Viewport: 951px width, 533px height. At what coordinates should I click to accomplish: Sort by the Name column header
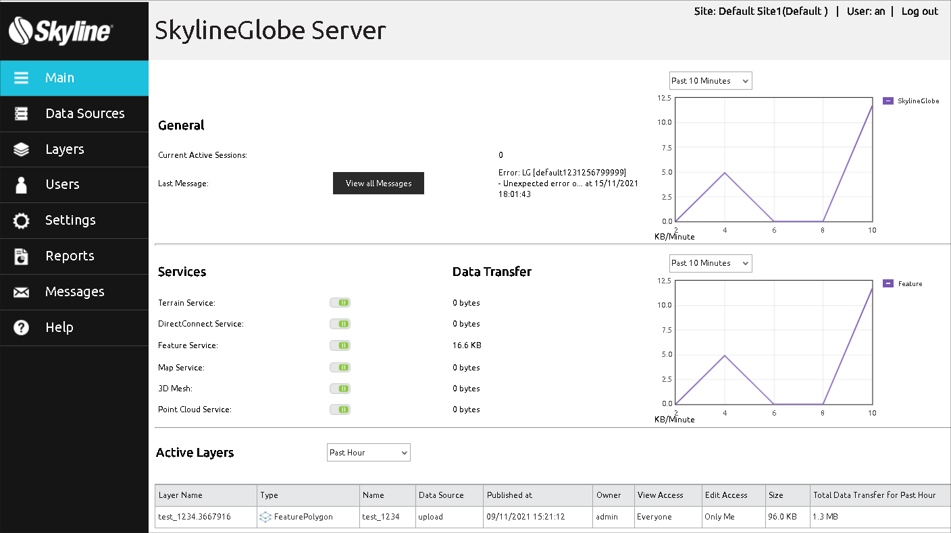388,495
